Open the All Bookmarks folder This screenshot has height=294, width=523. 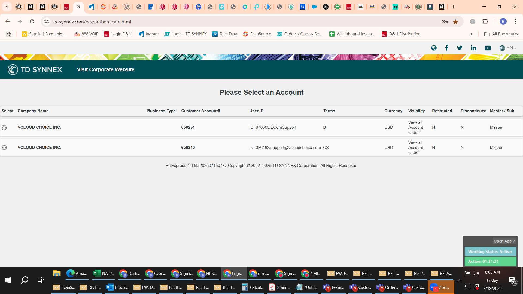click(501, 34)
